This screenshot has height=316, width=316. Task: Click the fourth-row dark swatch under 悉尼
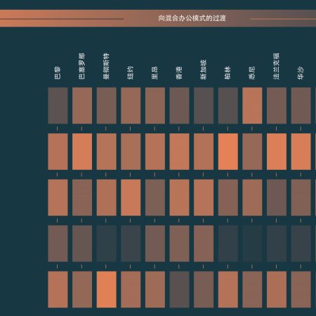[x=252, y=244]
